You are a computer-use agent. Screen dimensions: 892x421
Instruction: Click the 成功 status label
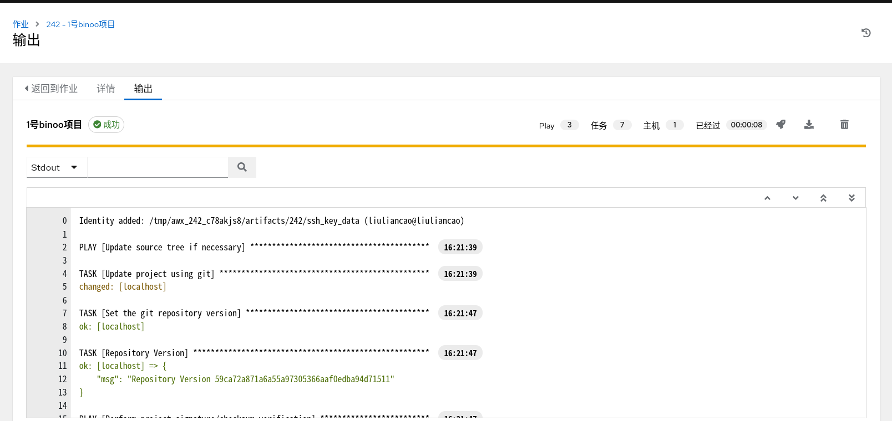(x=106, y=125)
